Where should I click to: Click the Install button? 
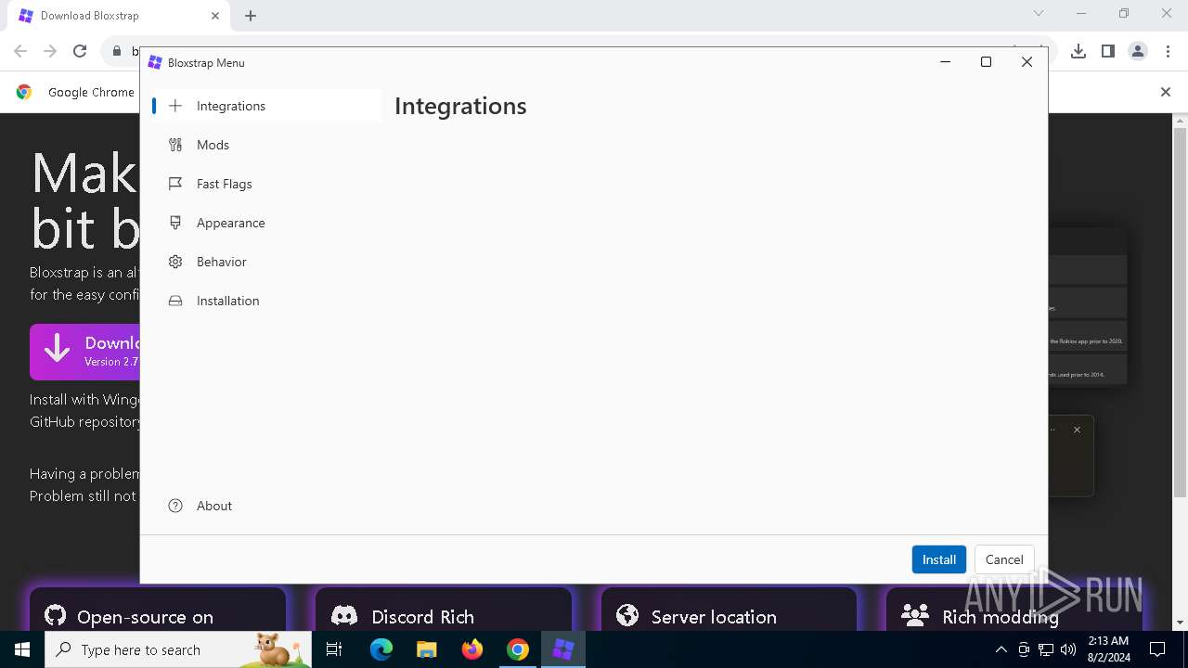tap(939, 559)
